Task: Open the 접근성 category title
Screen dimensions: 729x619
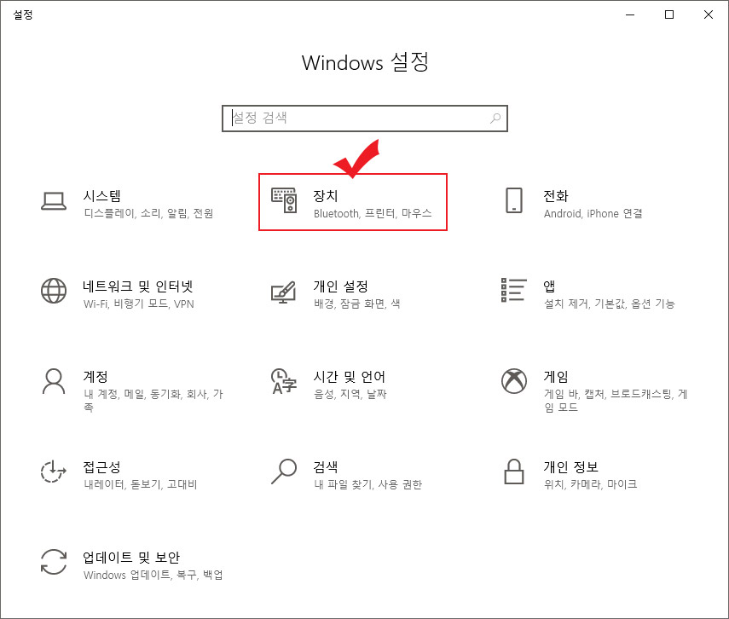Action: [101, 466]
